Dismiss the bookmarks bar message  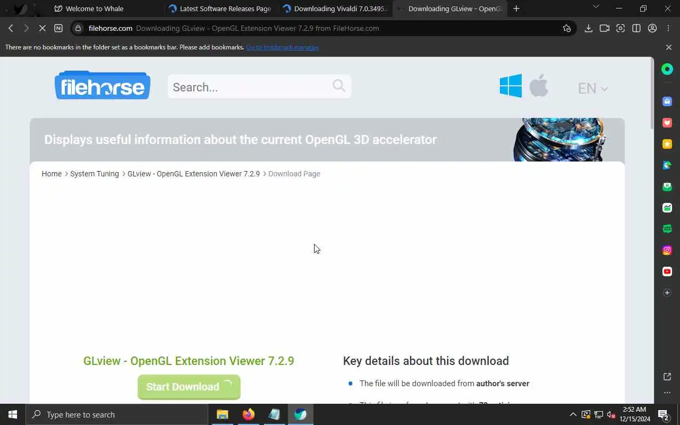click(x=668, y=47)
